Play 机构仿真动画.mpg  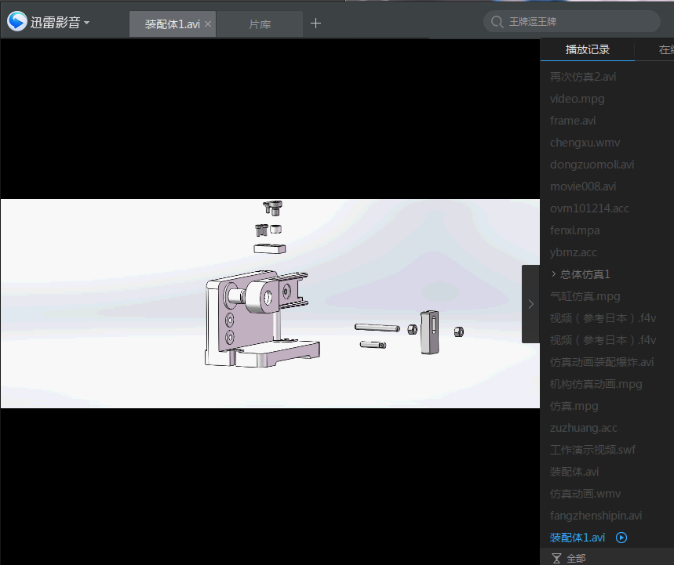596,384
